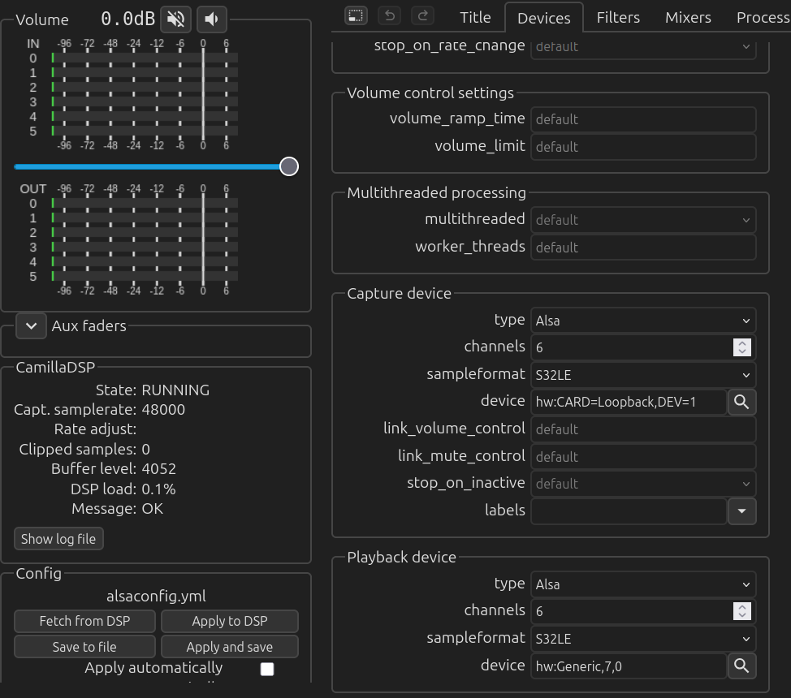
Task: Click the volume_limit input field
Action: click(x=643, y=147)
